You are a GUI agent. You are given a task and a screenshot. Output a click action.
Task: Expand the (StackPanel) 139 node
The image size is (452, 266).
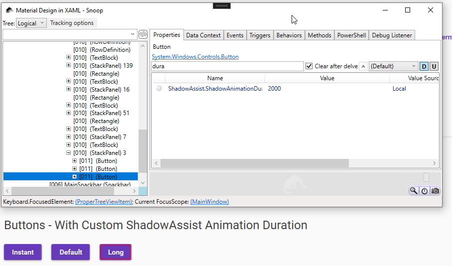[x=68, y=65]
